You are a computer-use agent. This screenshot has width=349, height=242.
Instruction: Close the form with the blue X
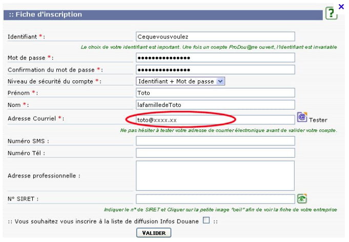342,6
